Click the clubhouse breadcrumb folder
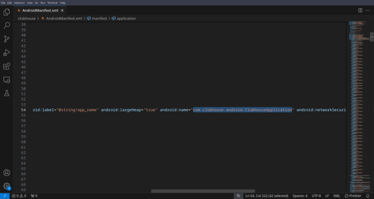This screenshot has height=199, width=374. (26, 18)
